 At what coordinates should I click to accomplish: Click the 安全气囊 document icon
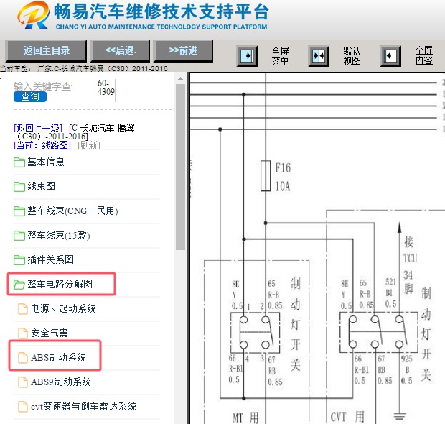[23, 333]
